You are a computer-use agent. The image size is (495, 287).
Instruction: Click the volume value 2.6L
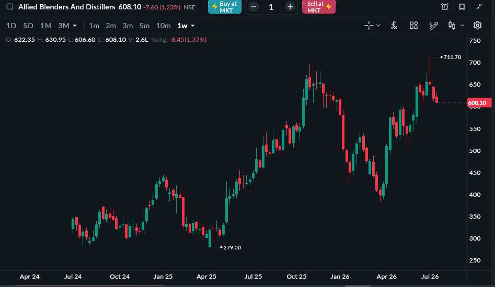[142, 40]
